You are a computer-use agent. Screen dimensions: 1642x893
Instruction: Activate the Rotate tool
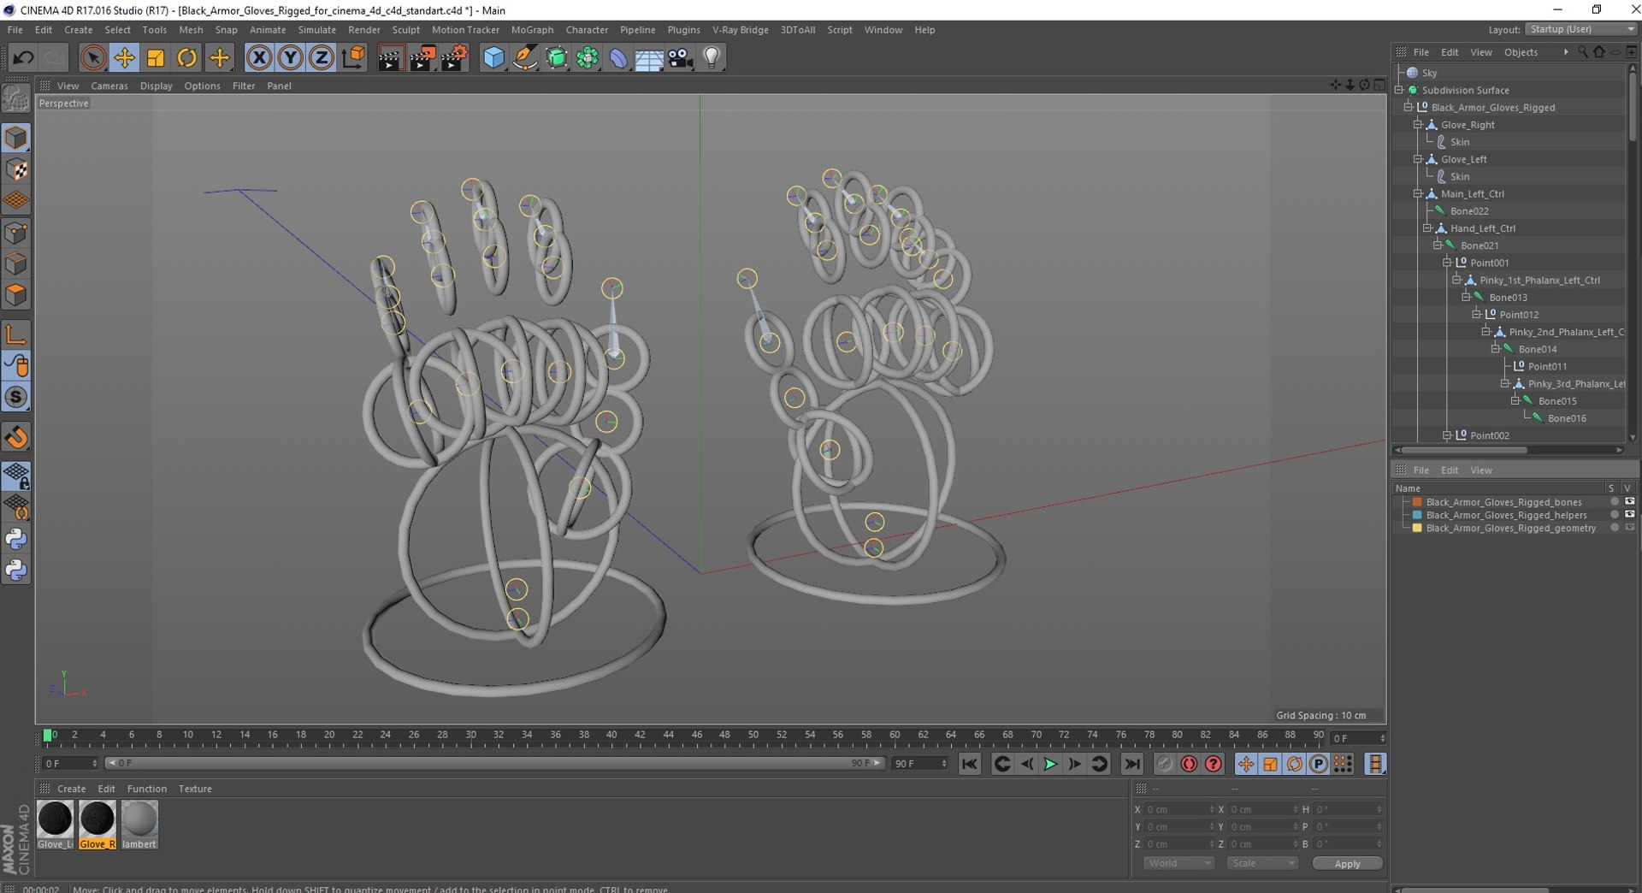[x=187, y=57]
